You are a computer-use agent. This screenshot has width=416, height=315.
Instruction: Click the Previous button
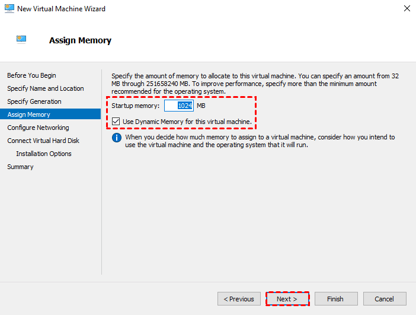point(239,299)
